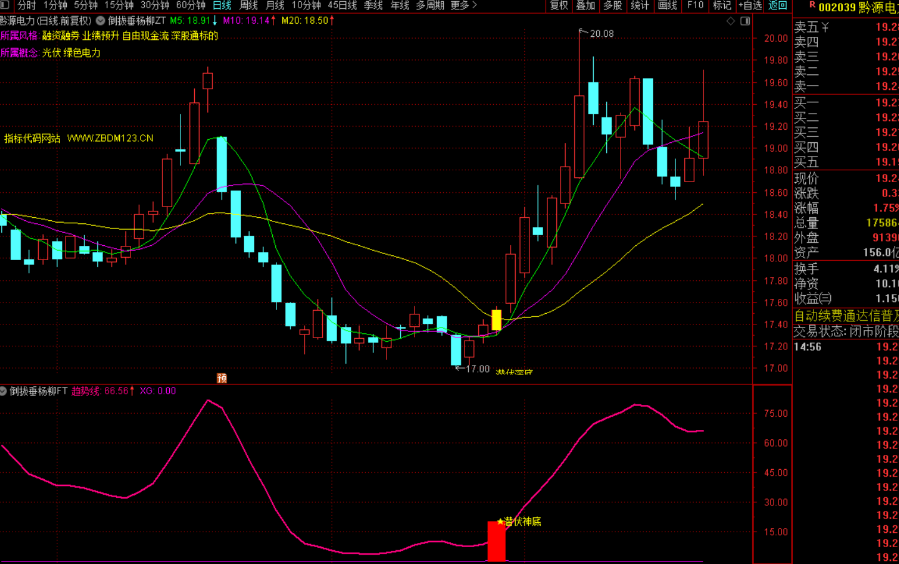Click the 返回 back button
The width and height of the screenshot is (899, 564).
(x=777, y=6)
